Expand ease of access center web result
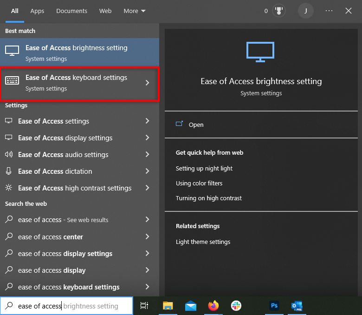The width and height of the screenshot is (362, 315). point(147,237)
